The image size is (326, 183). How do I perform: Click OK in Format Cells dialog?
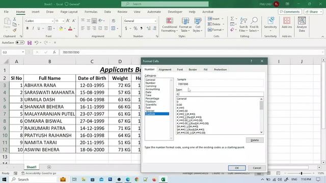click(x=237, y=168)
